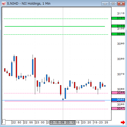Image resolution: width=127 pixels, height=127 pixels.
Task: Click the 22:50 time axis label
Action: tap(17, 122)
